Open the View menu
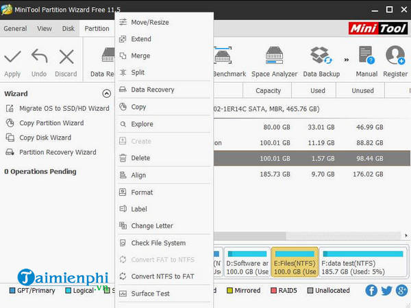The width and height of the screenshot is (411, 308). coord(45,29)
